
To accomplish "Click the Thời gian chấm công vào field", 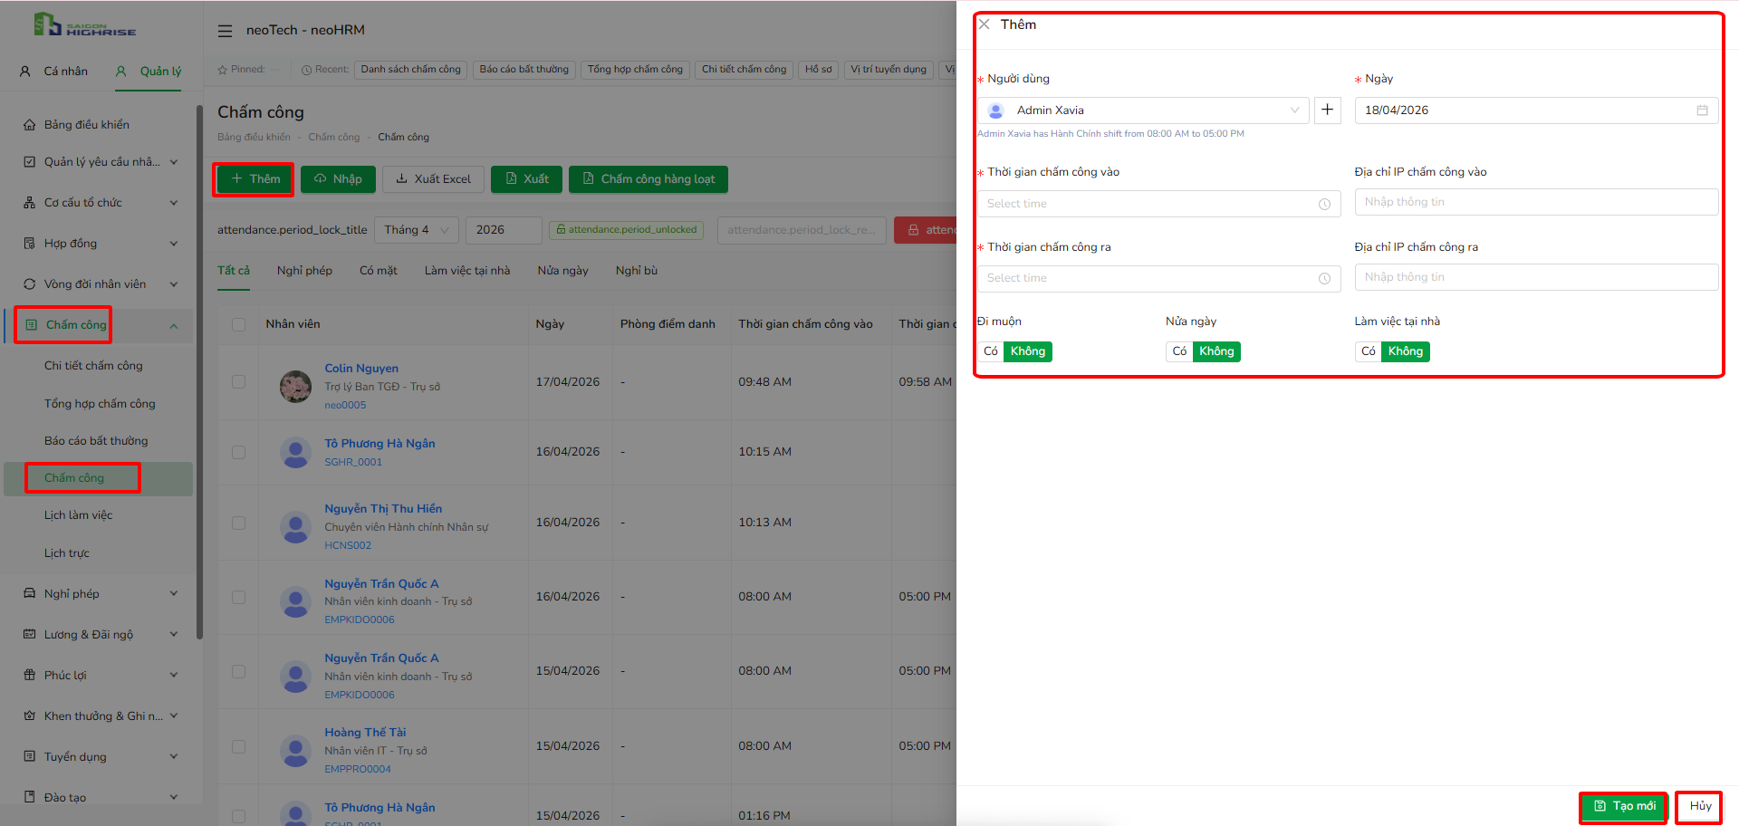I will point(1158,204).
